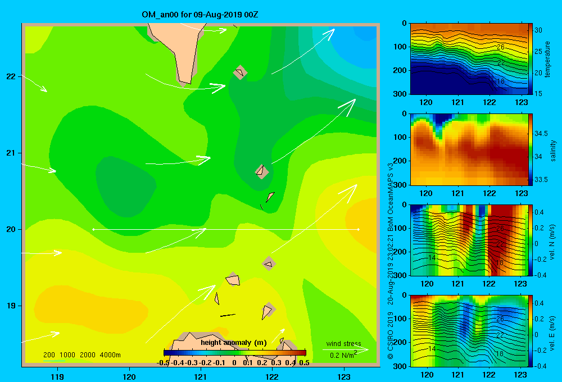
Task: Click the '30' tick on temperature scale
Action: [x=538, y=30]
